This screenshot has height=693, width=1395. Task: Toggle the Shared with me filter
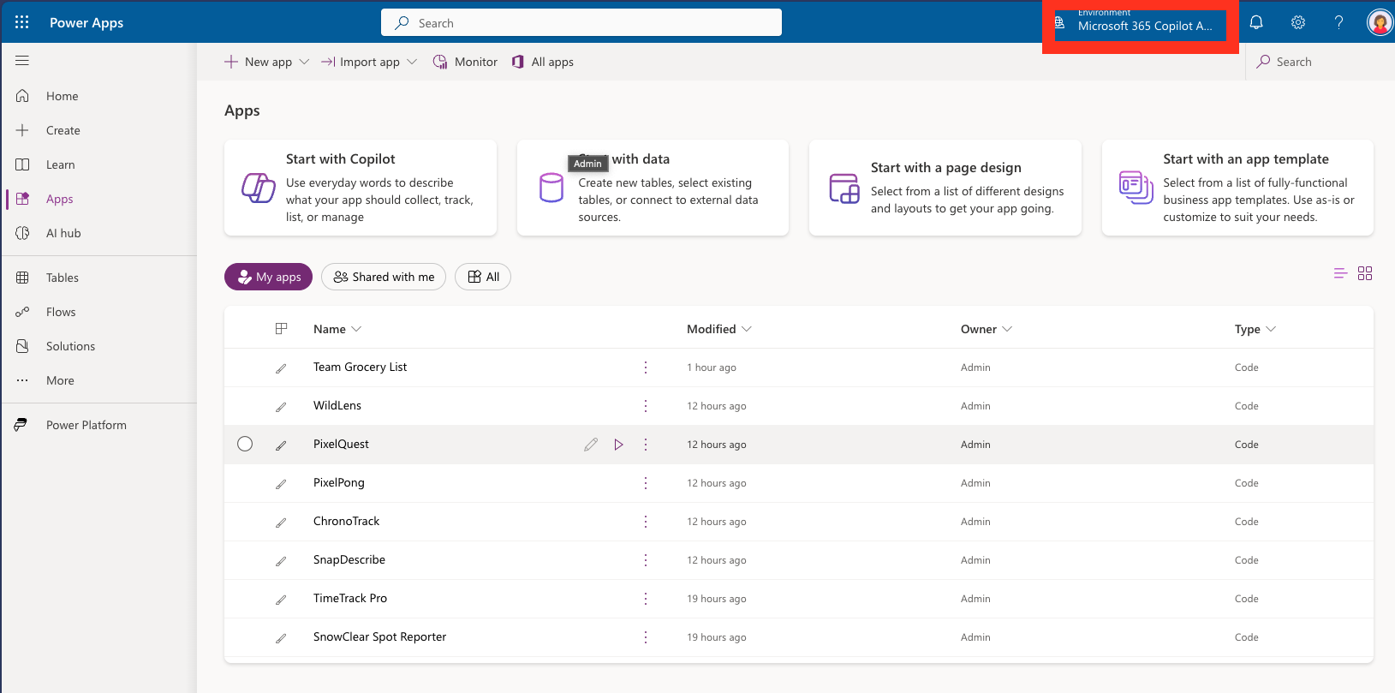[x=384, y=277]
